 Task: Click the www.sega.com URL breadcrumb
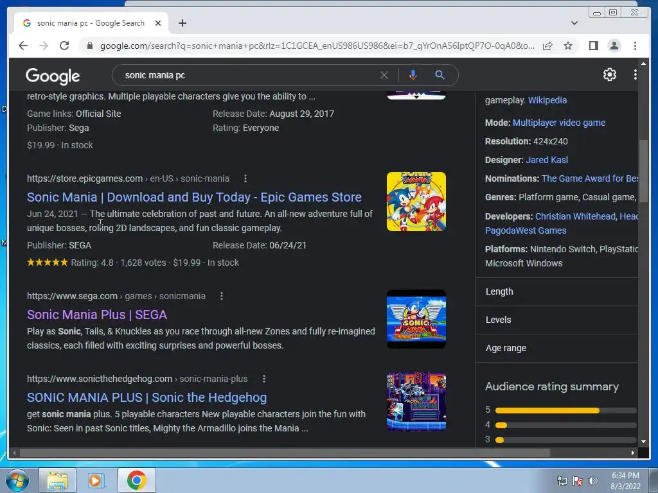coord(116,296)
